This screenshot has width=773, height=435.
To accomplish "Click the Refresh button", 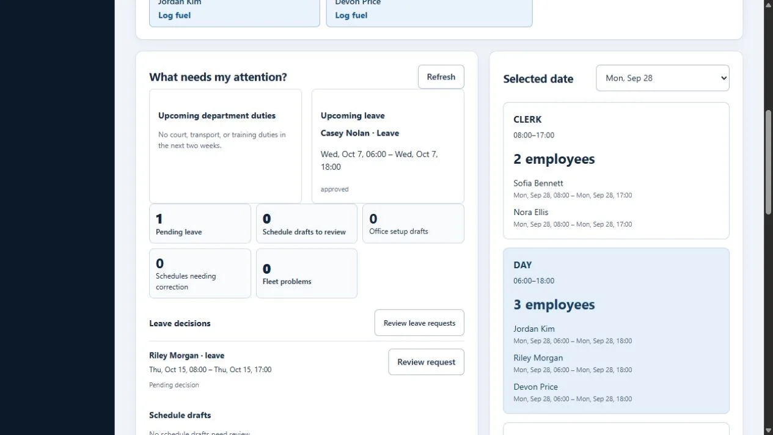I will pyautogui.click(x=441, y=77).
